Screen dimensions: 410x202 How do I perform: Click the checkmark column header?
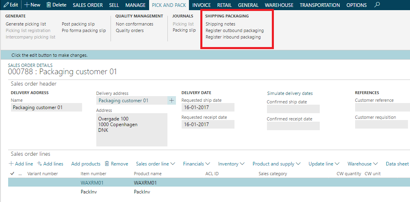(12, 174)
